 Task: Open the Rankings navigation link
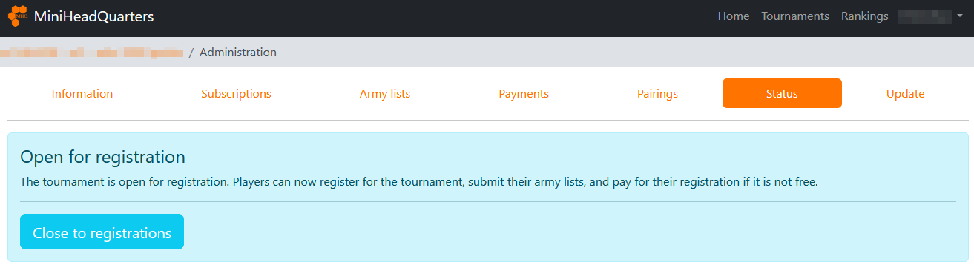(x=865, y=16)
